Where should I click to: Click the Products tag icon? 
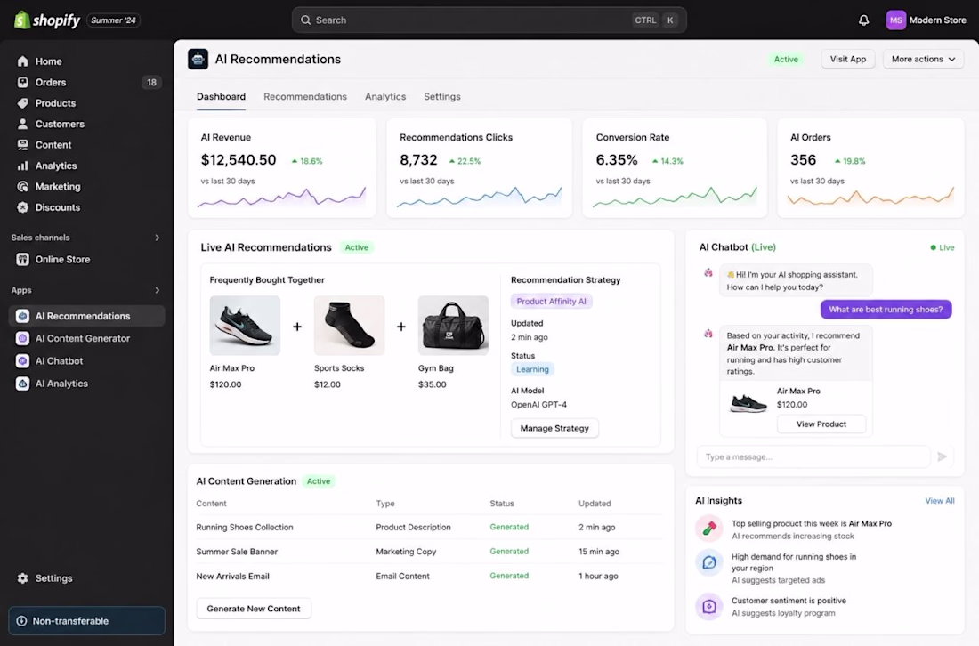click(x=22, y=103)
